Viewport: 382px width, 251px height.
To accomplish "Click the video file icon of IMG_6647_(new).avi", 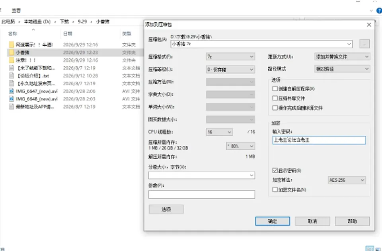I will [11, 91].
